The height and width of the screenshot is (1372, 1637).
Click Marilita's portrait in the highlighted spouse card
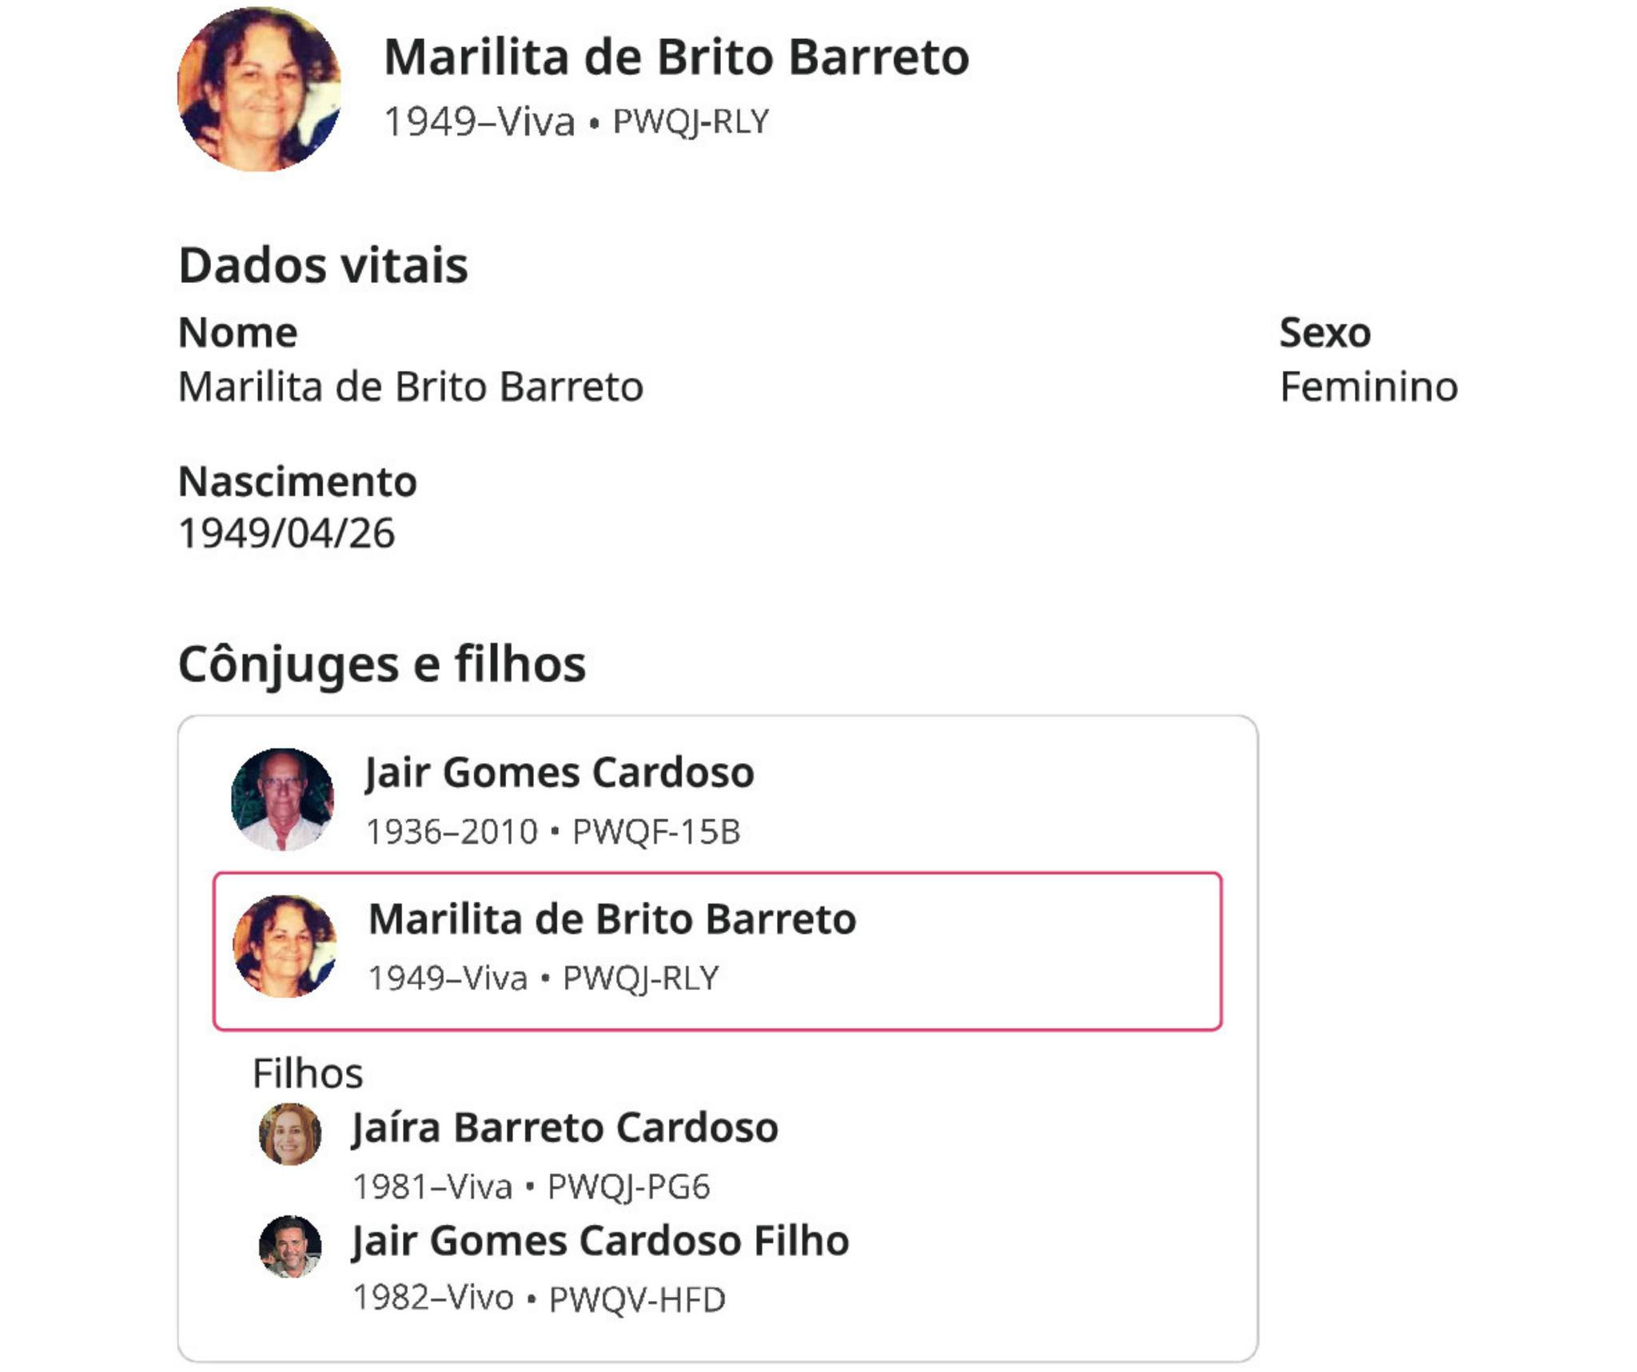[x=285, y=946]
